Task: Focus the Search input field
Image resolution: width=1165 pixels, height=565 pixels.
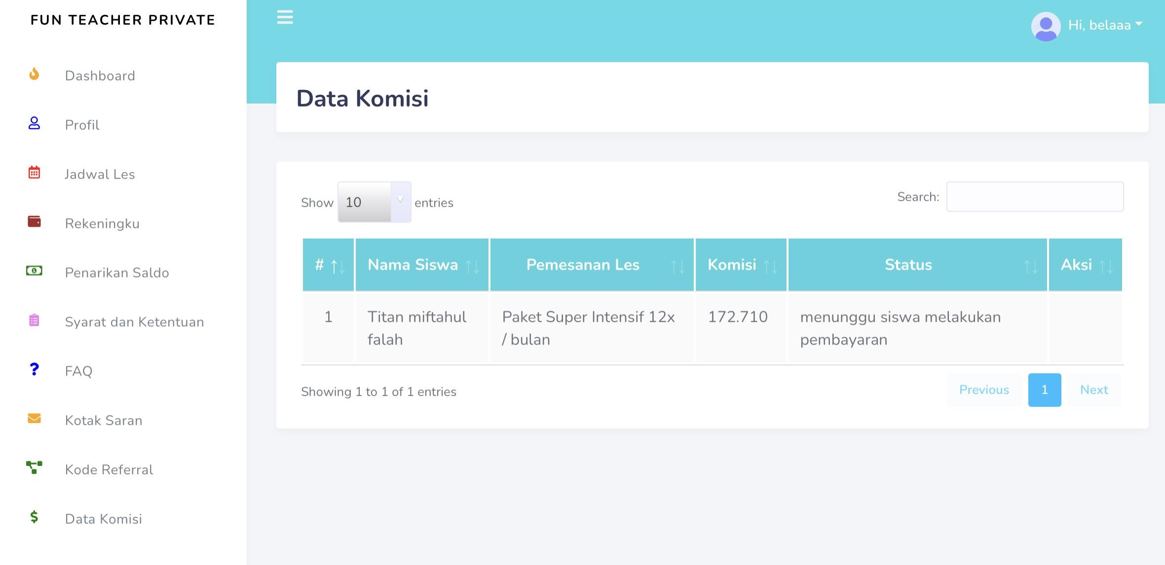Action: point(1035,197)
